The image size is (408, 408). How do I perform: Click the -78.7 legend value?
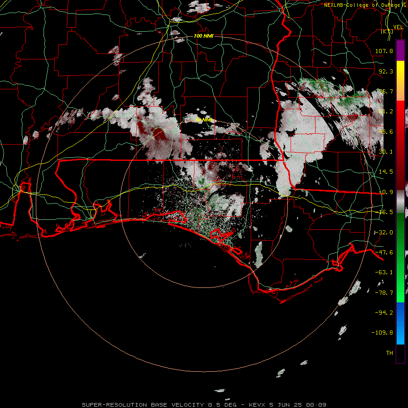384,293
